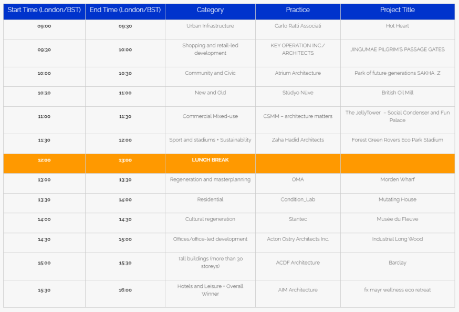Select Musée du Fleuve project title
459x312 pixels.
[397, 219]
